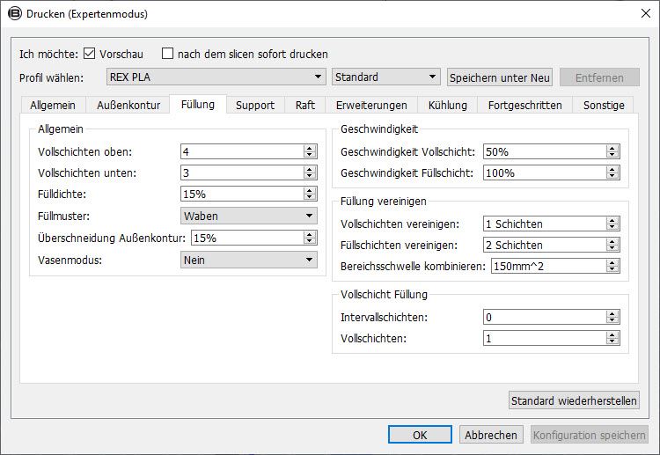Increase Vollschichten vereinigen with up arrow
The width and height of the screenshot is (660, 455).
[612, 220]
